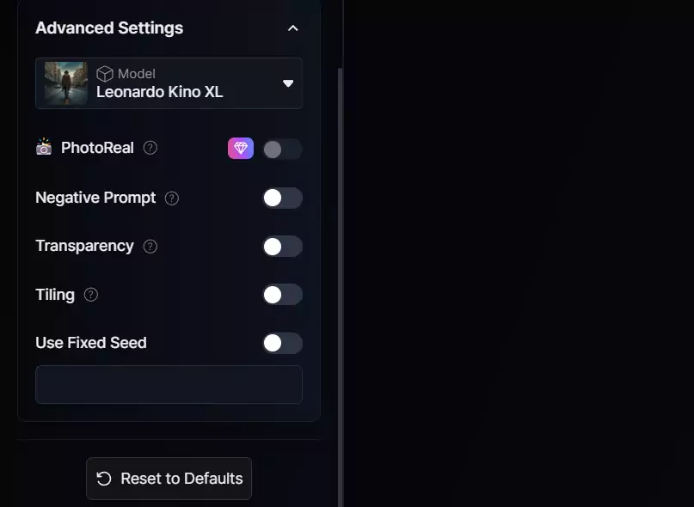694x507 pixels.
Task: Open the Transparency help icon
Action: tap(150, 247)
